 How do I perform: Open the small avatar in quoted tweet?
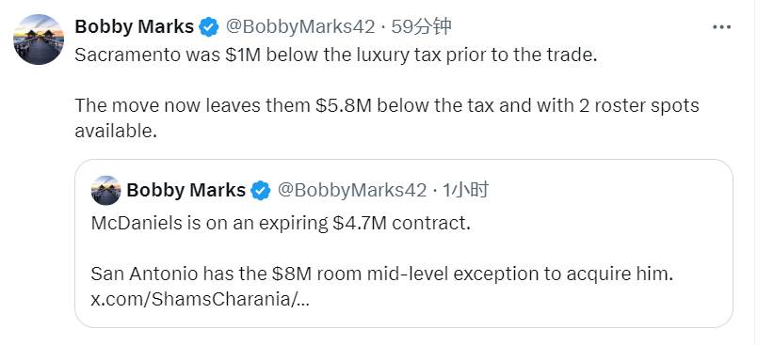click(x=106, y=190)
